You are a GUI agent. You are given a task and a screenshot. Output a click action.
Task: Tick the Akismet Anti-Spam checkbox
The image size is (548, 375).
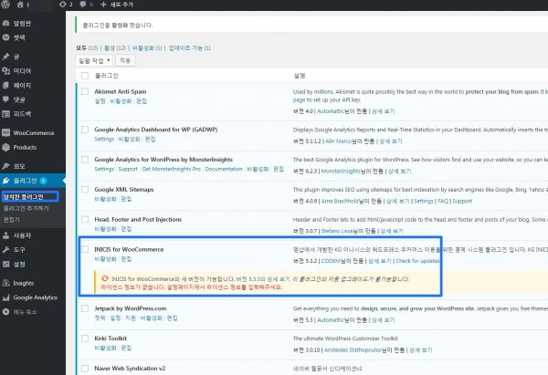[85, 92]
